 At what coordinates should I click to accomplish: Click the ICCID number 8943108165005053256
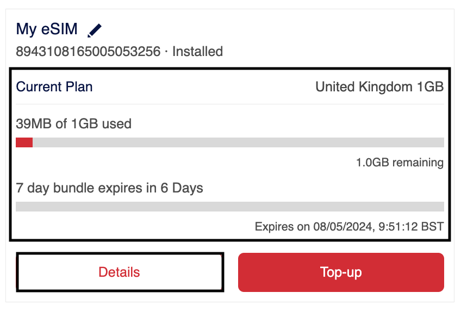pos(88,52)
